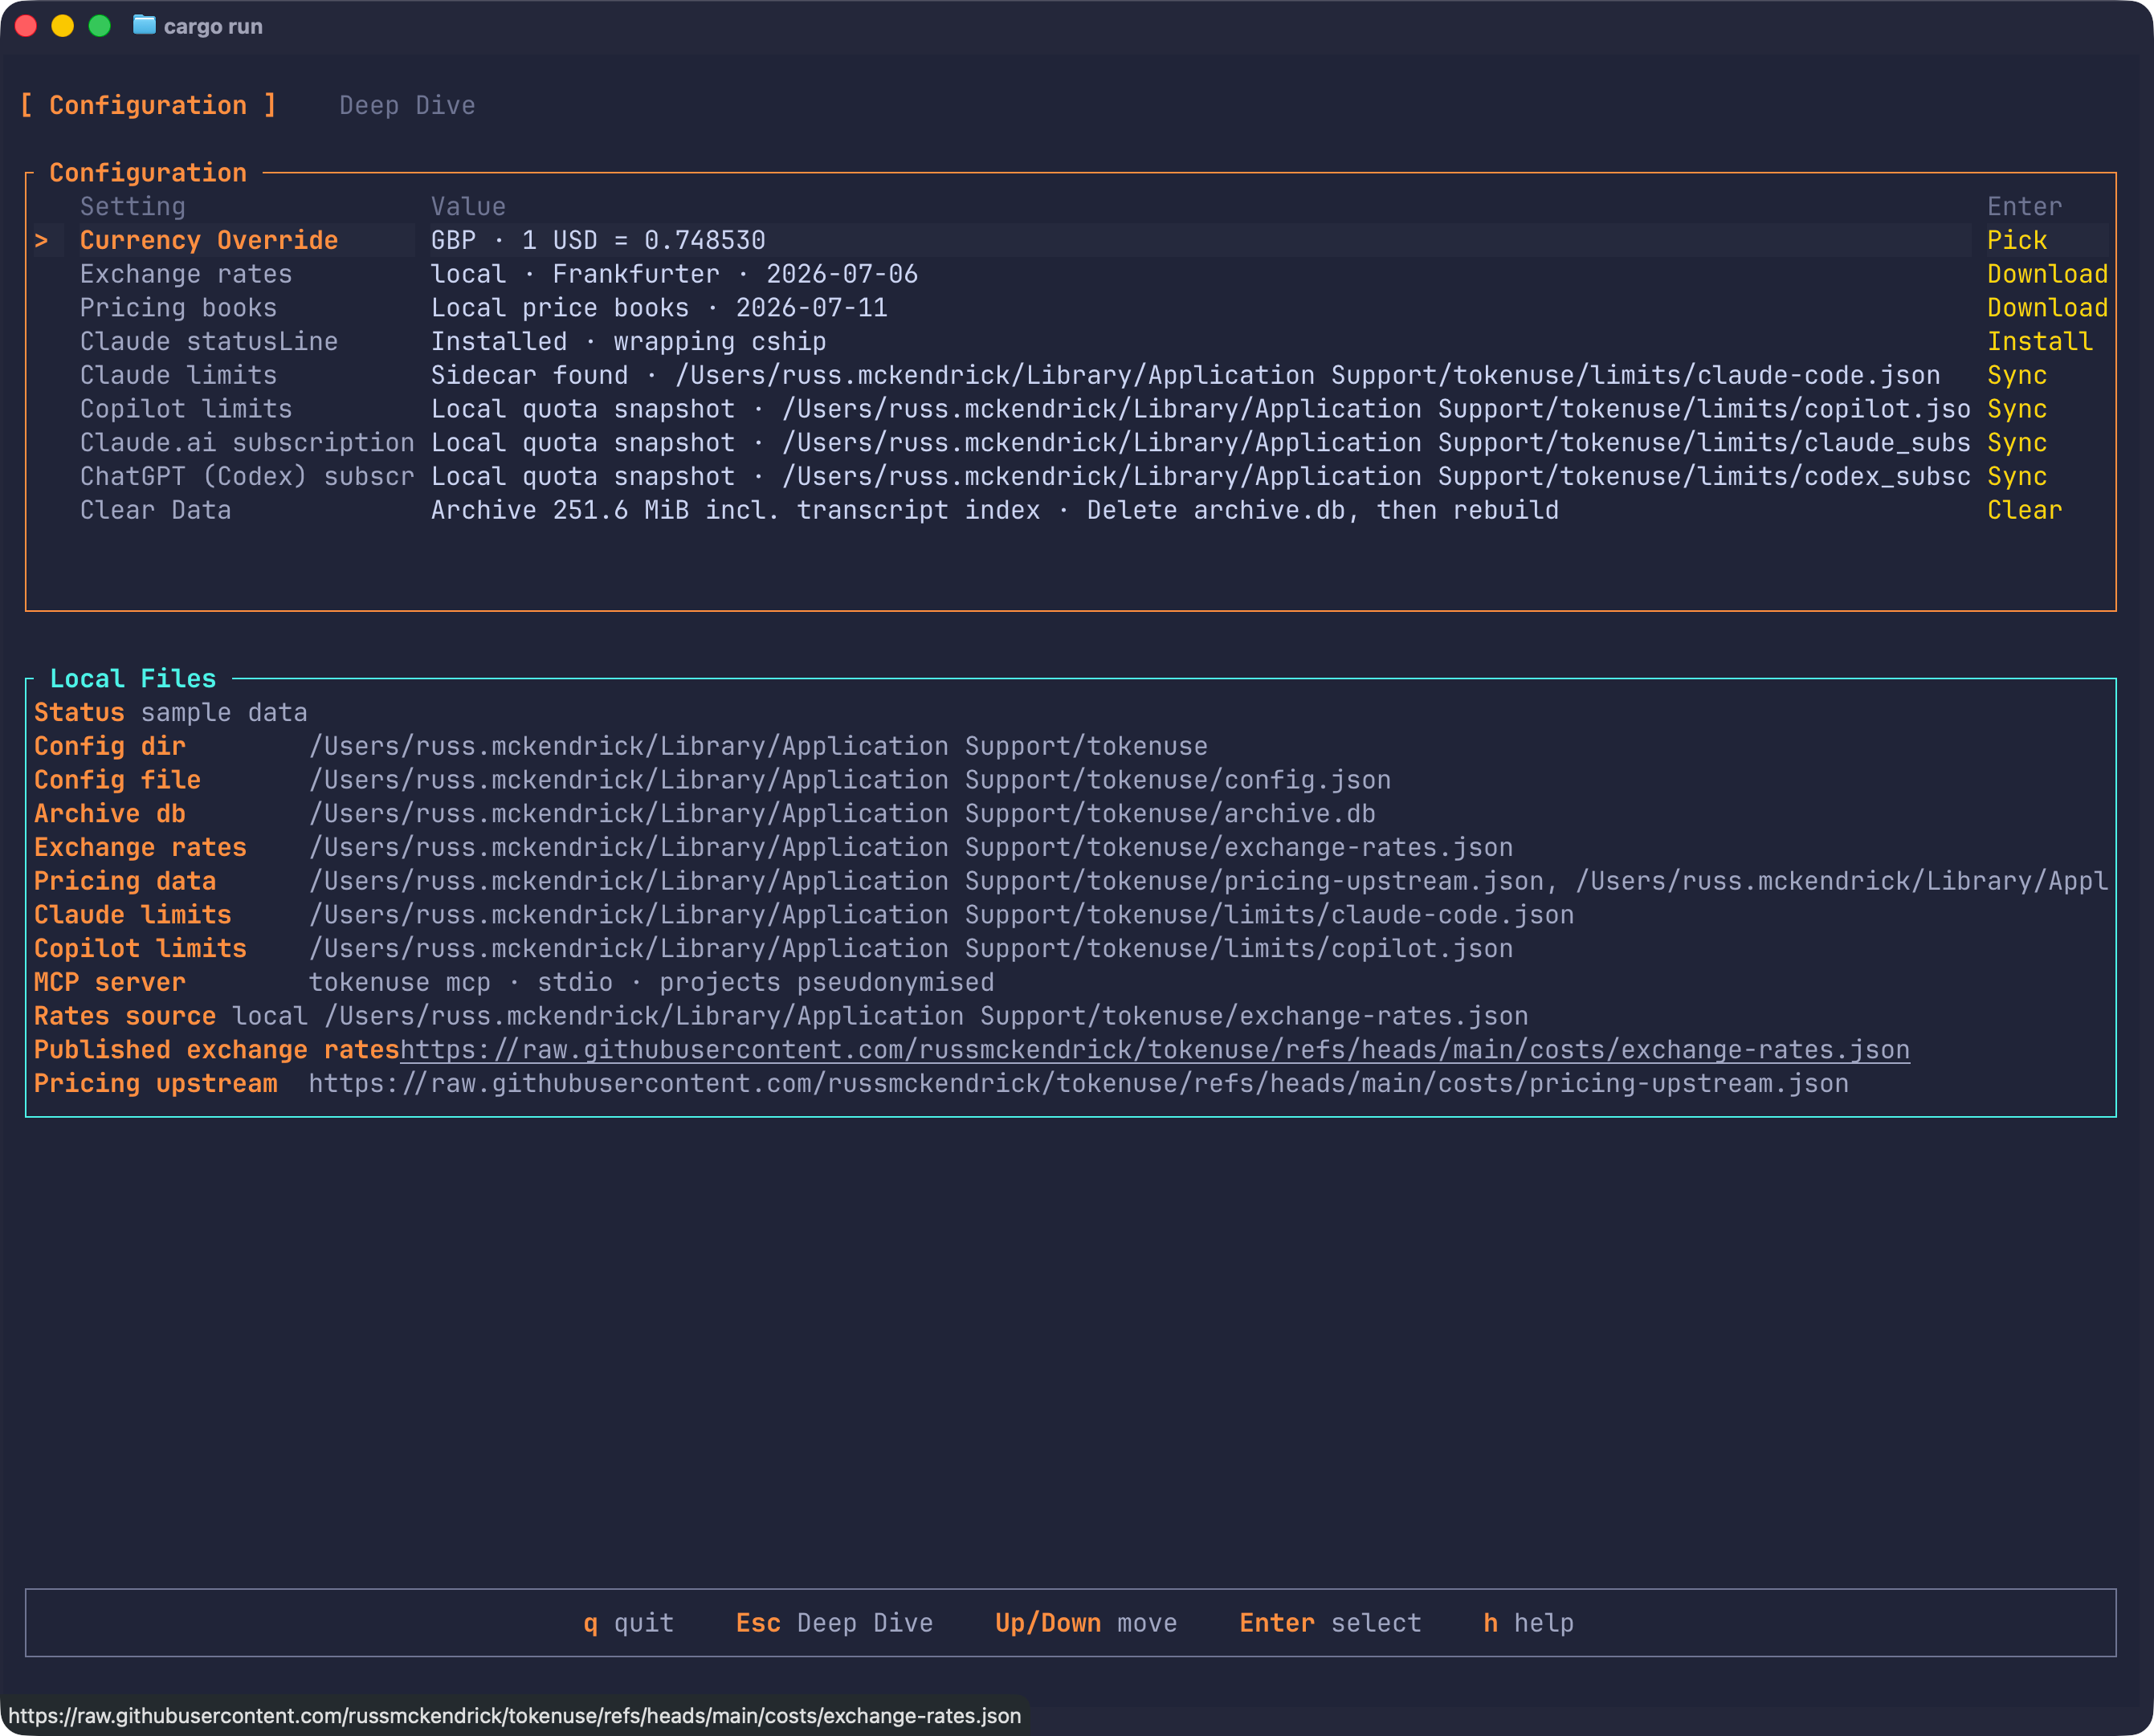This screenshot has width=2154, height=1736.
Task: Click the URL preview in the status bar
Action: (514, 1715)
